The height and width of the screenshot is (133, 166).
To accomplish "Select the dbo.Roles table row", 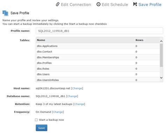I will point(98,69).
